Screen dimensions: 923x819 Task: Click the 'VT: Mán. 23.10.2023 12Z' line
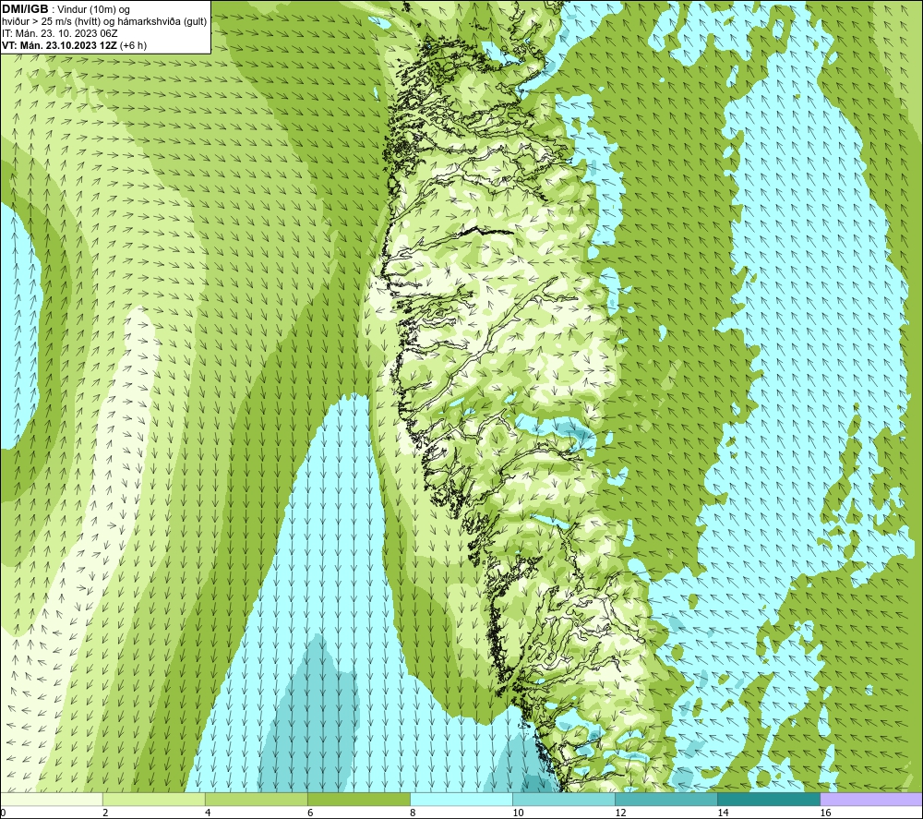pyautogui.click(x=74, y=45)
